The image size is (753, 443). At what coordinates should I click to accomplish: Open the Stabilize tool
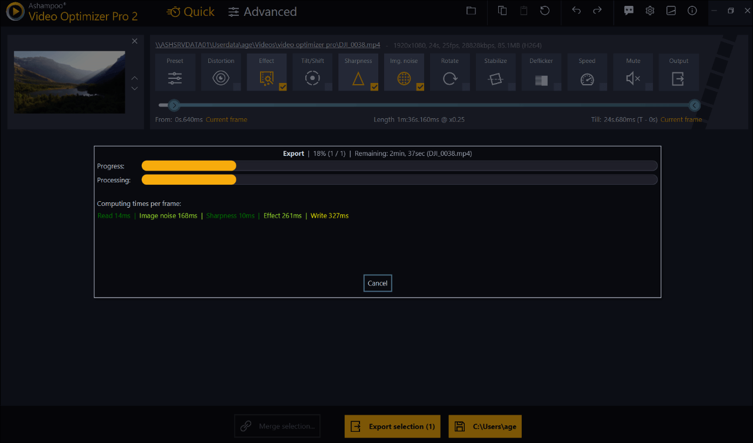tap(496, 72)
